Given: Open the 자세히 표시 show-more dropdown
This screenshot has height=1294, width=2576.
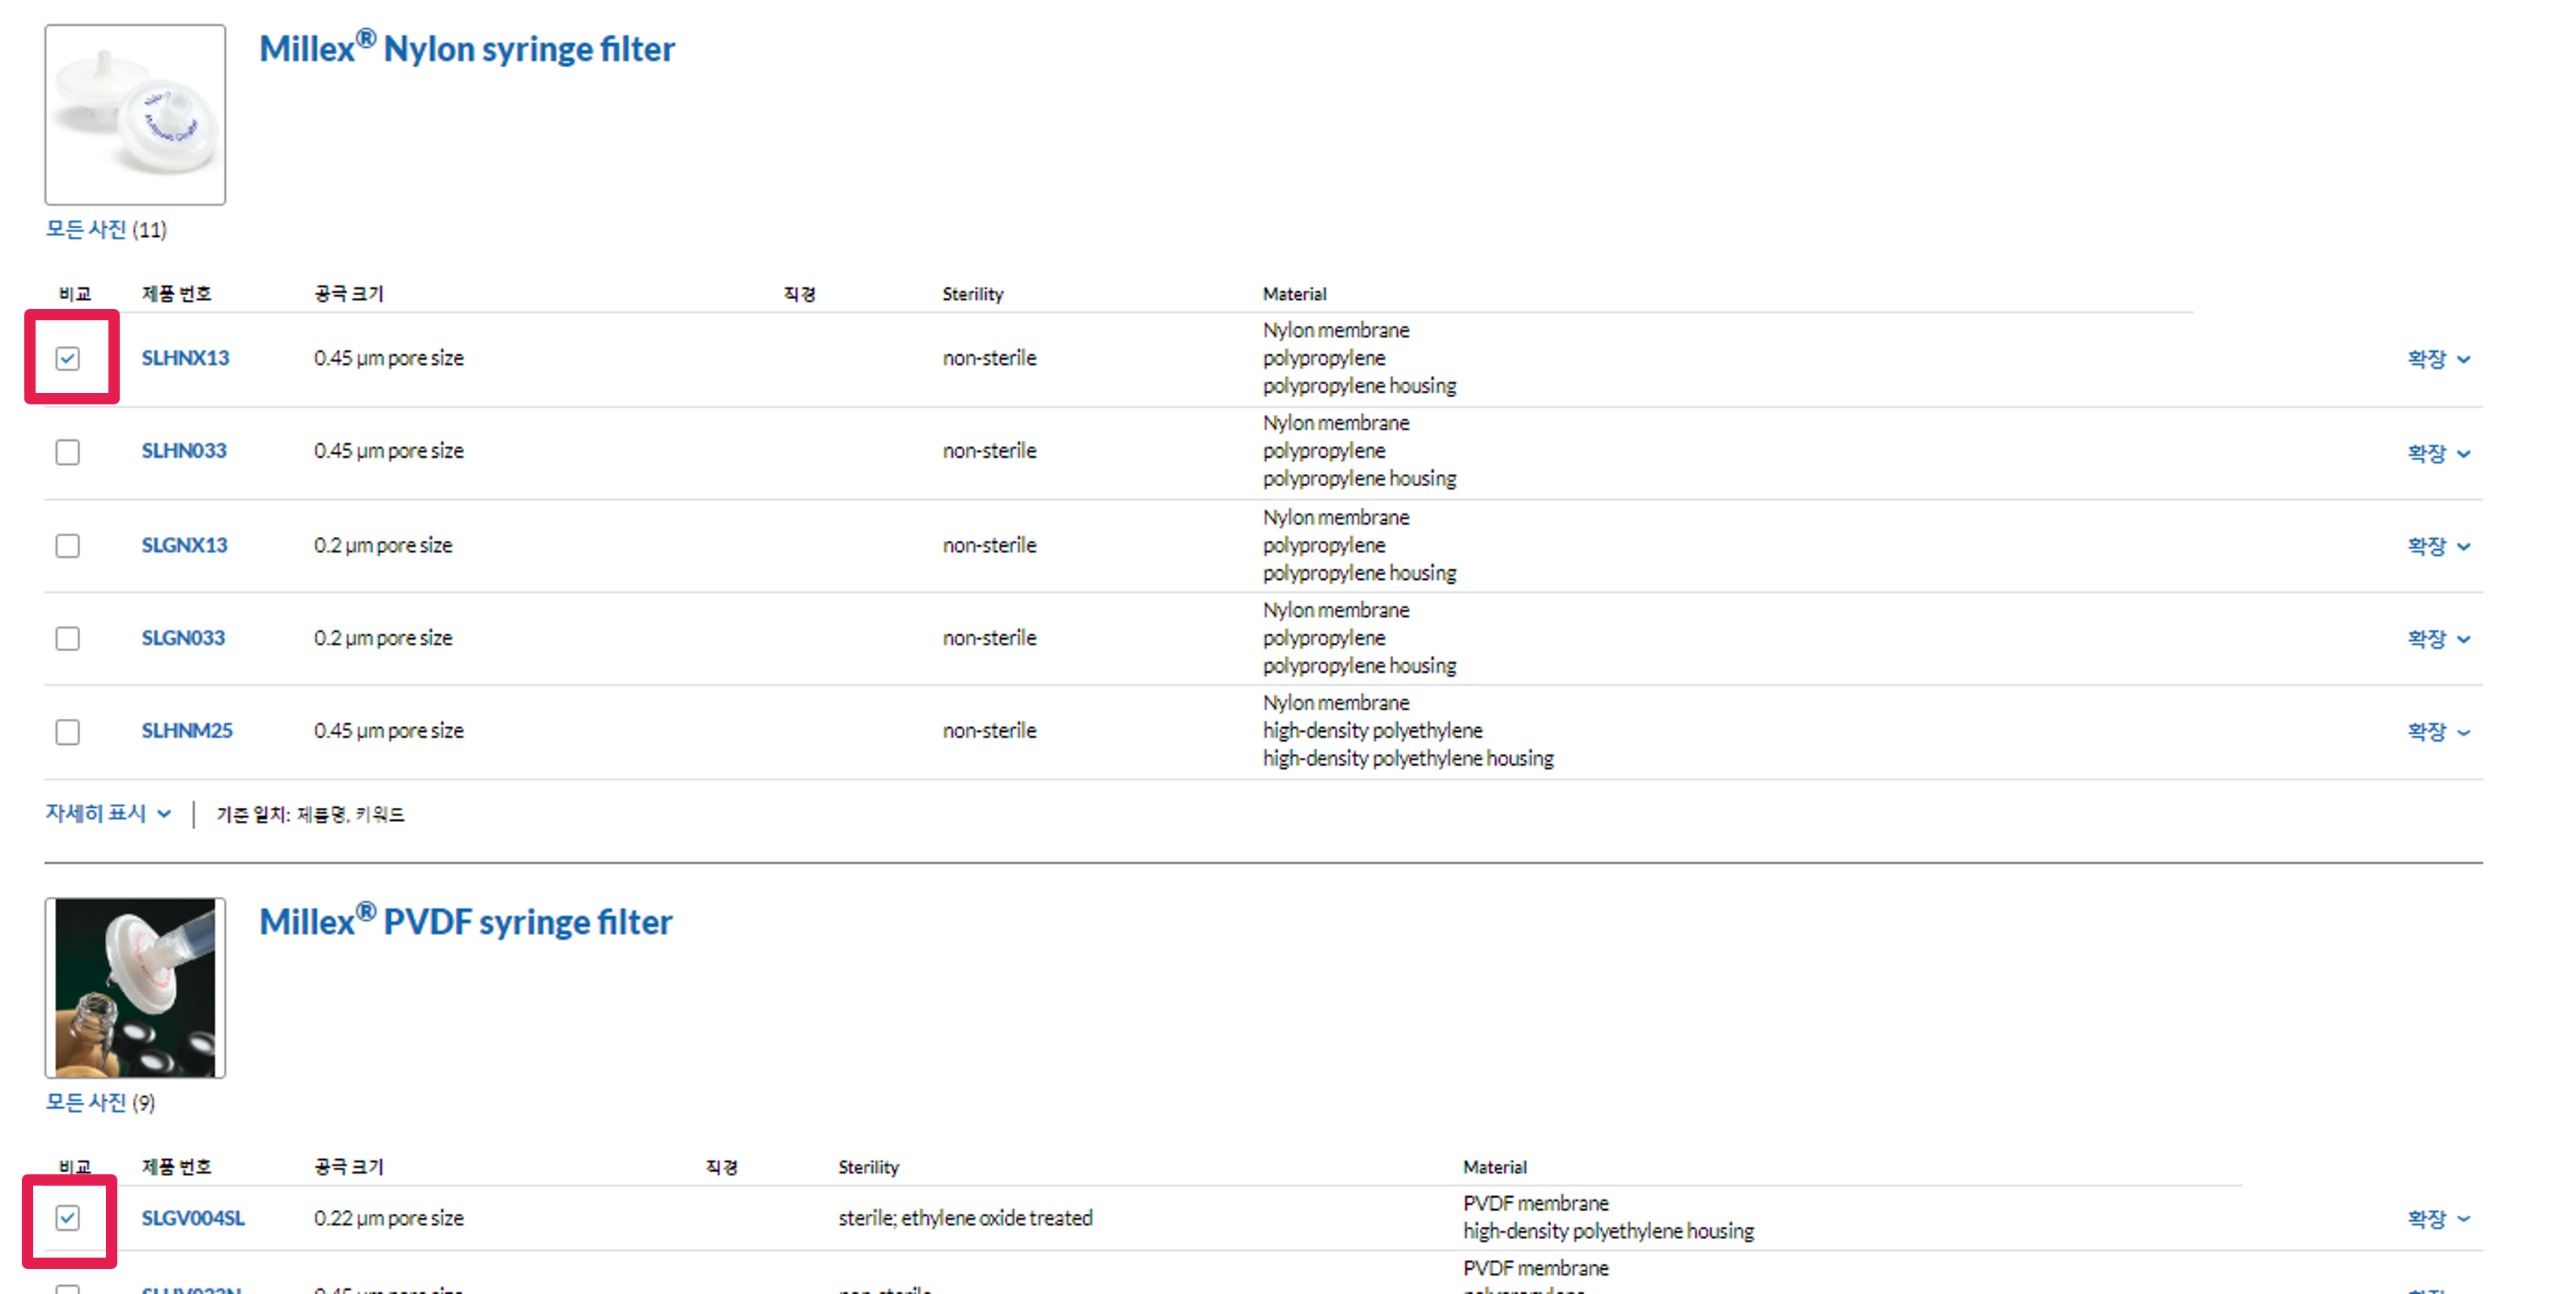Looking at the screenshot, I should (107, 813).
